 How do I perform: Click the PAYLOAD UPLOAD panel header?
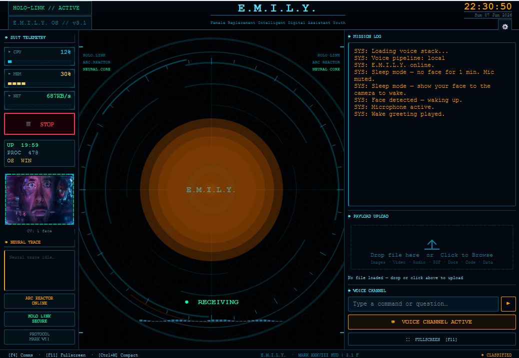(370, 216)
